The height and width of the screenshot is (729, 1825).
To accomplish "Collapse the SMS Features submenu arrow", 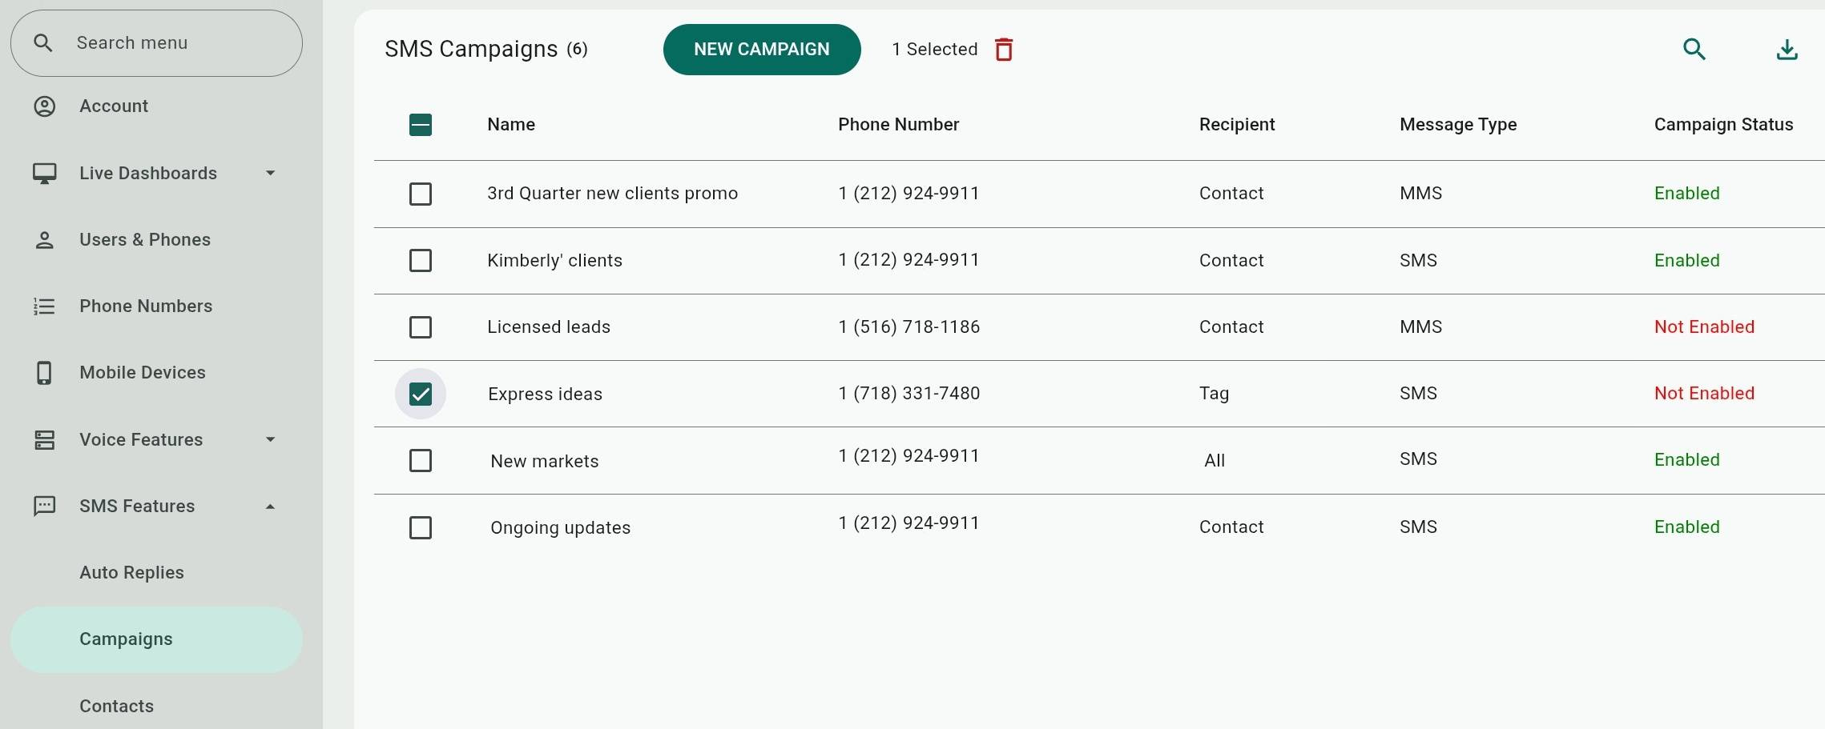I will (x=271, y=507).
